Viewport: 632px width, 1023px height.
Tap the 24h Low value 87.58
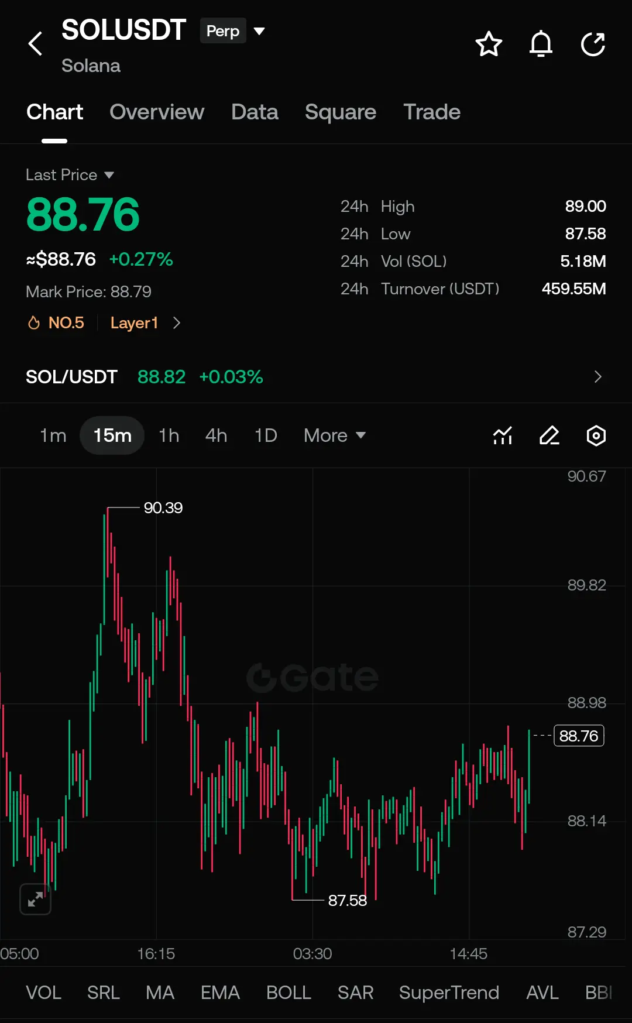point(585,234)
